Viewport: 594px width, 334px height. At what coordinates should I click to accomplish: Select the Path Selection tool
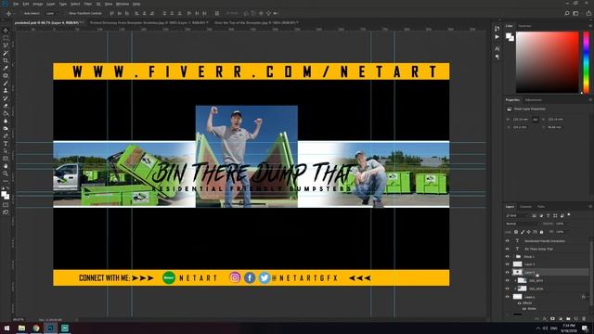[x=6, y=151]
